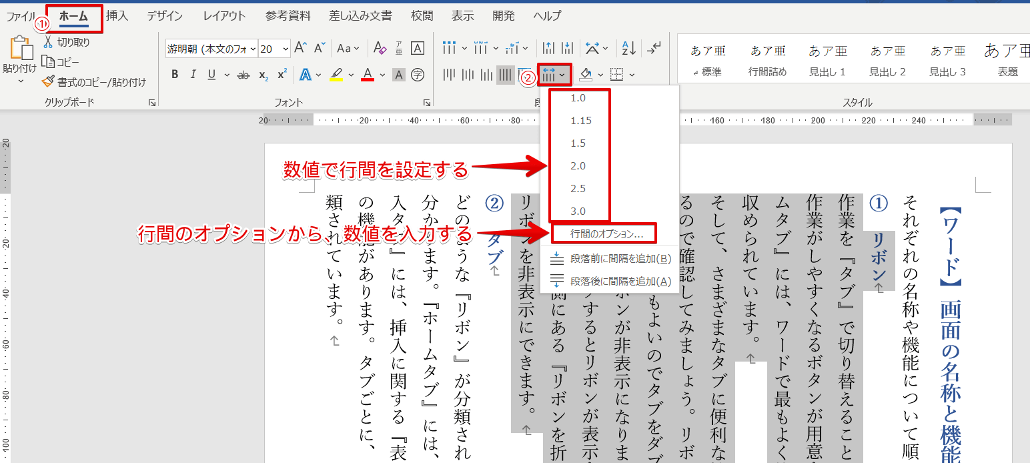Open the font size dropdown
Viewport: 1030px width, 463px height.
(x=286, y=49)
